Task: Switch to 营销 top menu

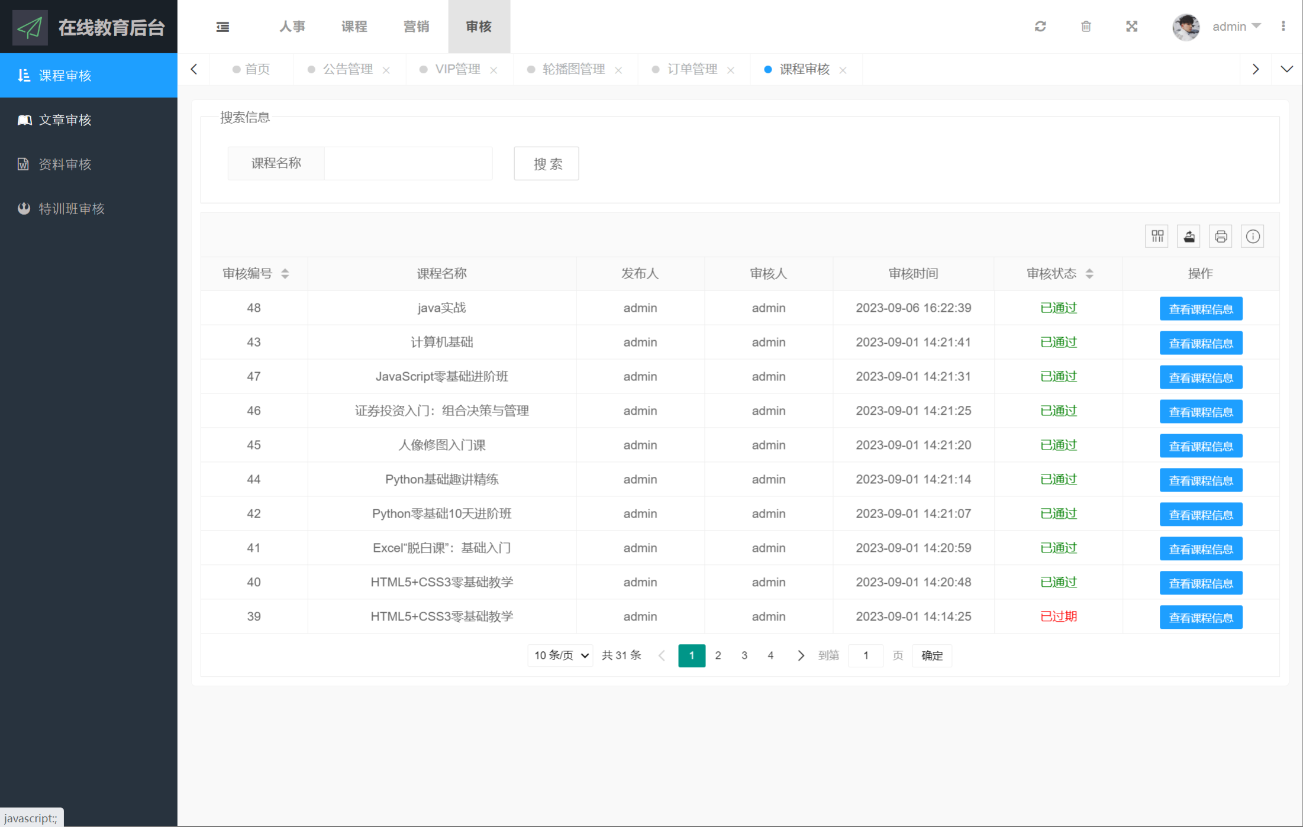Action: pos(416,27)
